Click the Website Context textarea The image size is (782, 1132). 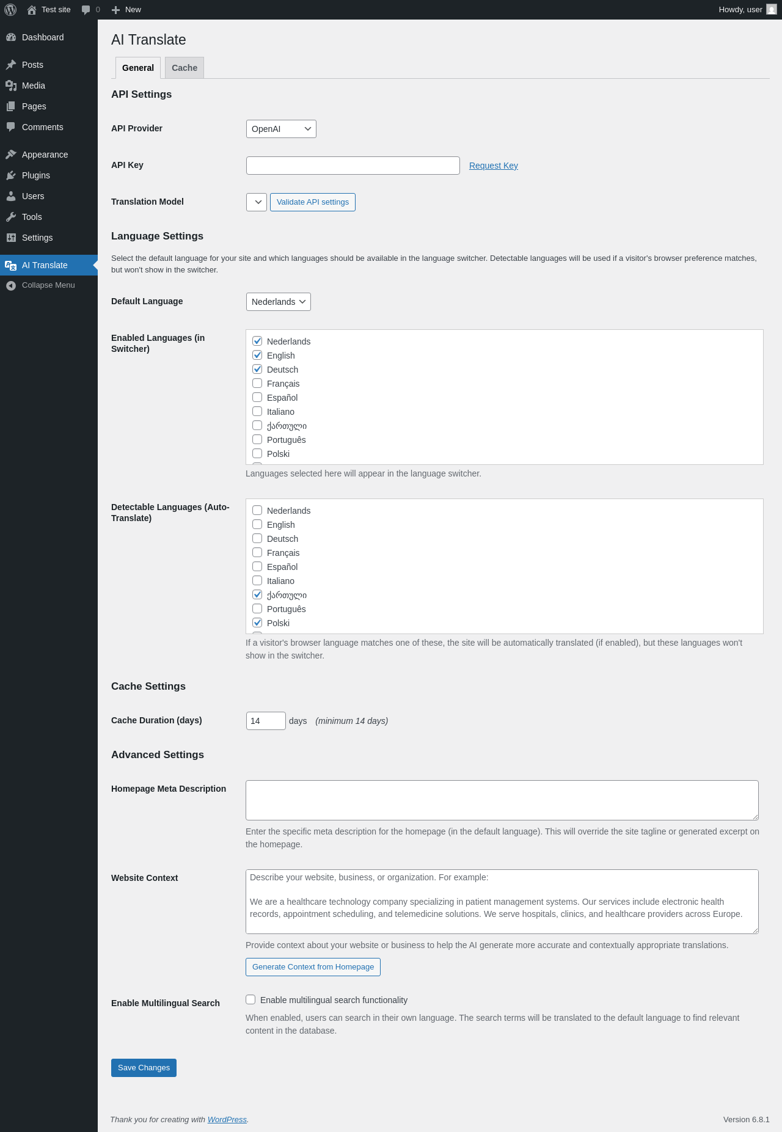[502, 902]
